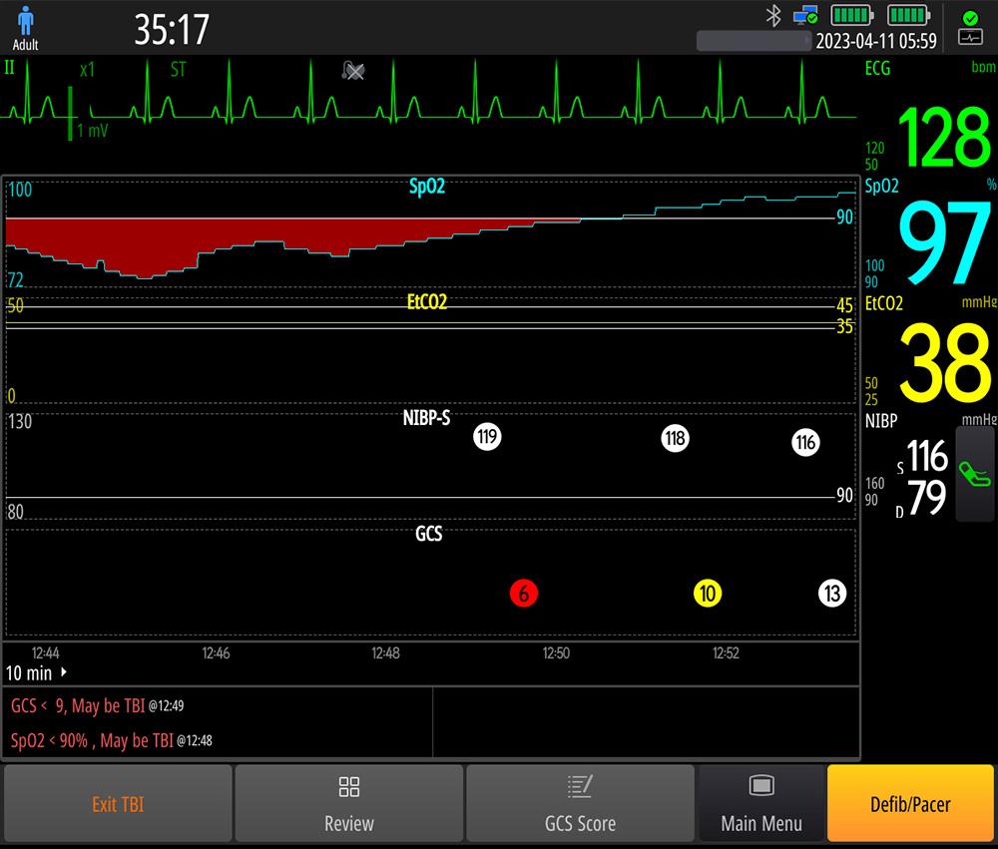Image resolution: width=998 pixels, height=849 pixels.
Task: Click the muted alarm bell icon
Action: click(352, 70)
